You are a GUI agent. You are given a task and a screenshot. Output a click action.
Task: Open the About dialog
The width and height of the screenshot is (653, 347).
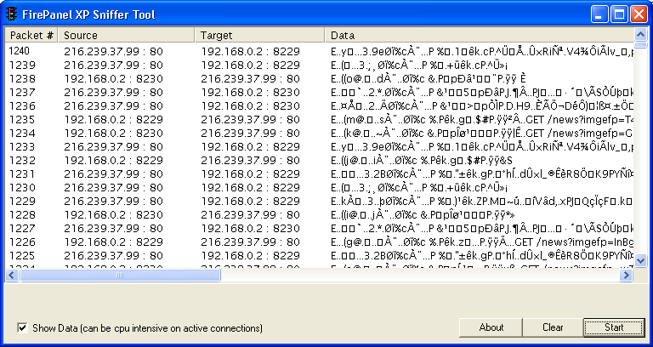click(x=491, y=327)
